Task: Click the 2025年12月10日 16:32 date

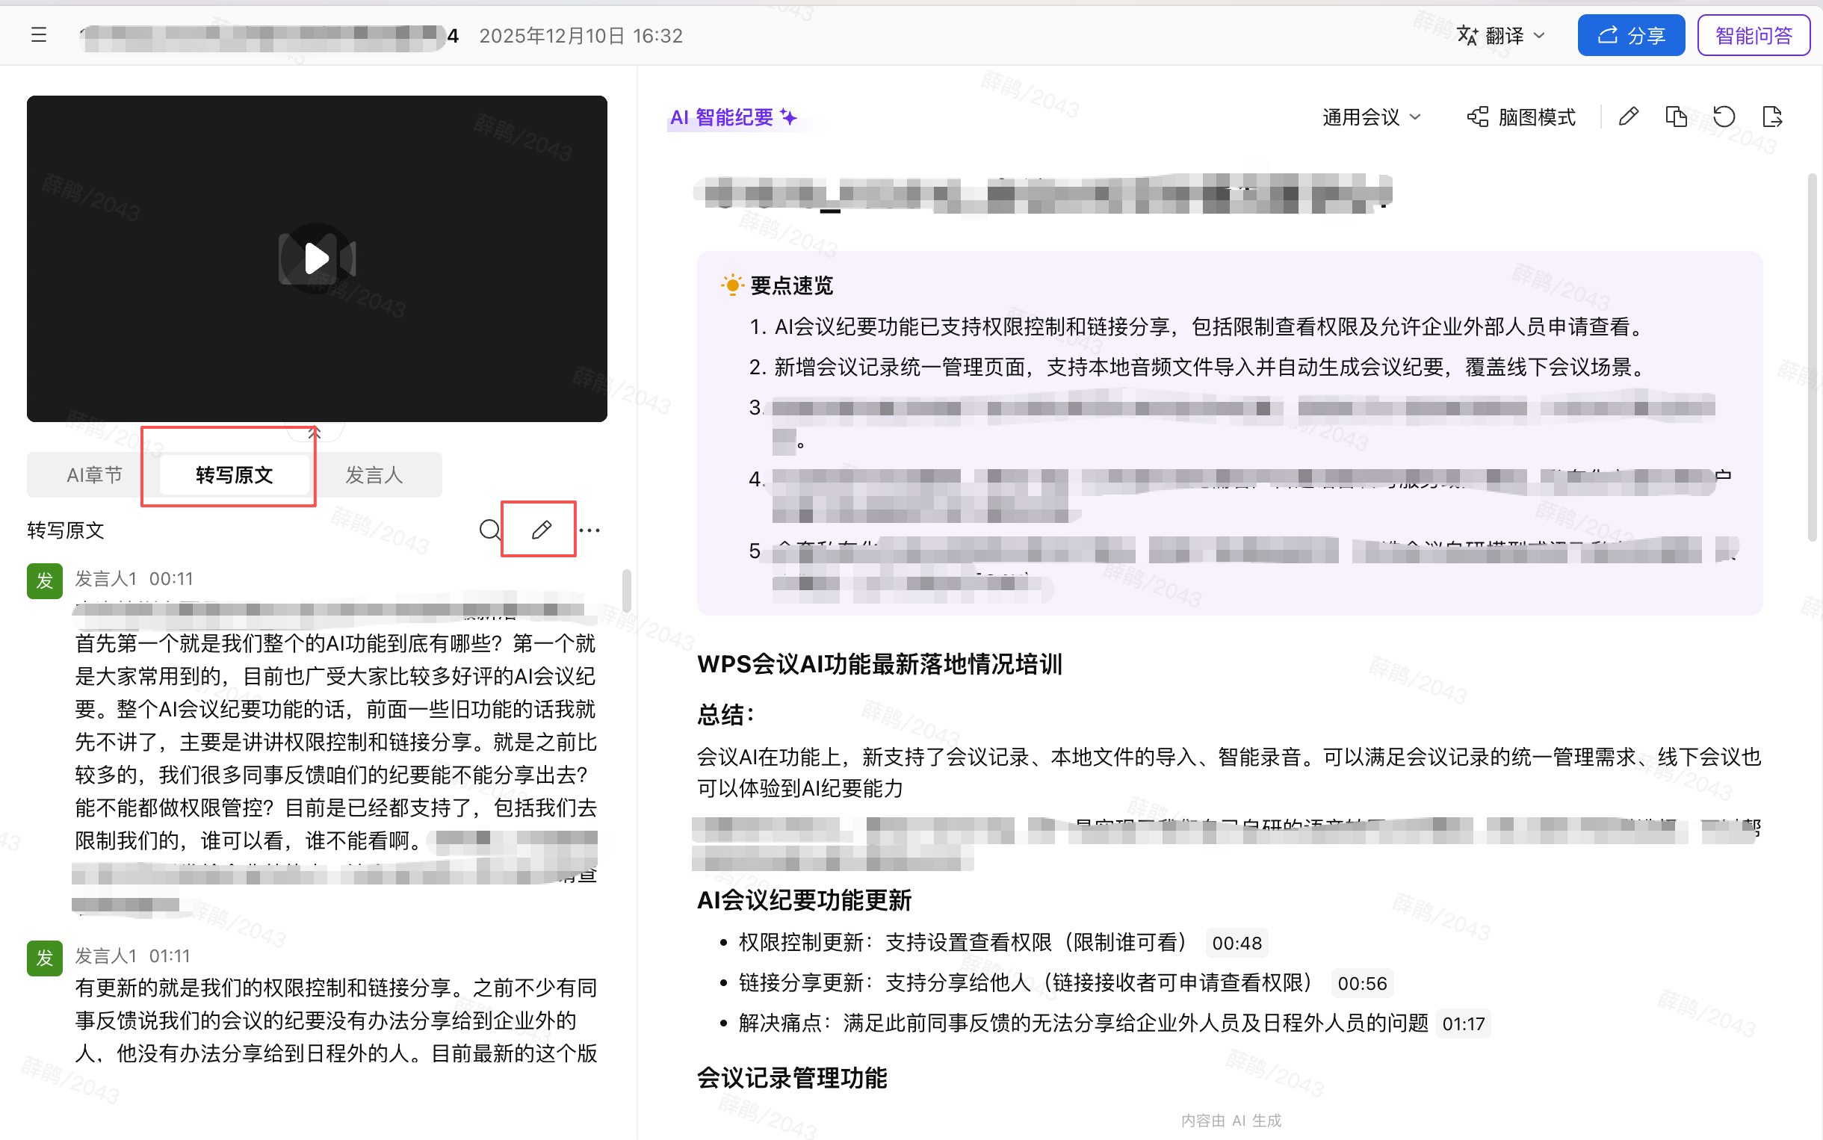Action: (581, 35)
